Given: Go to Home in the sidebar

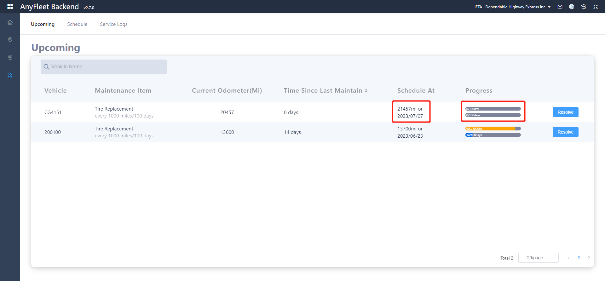Looking at the screenshot, I should coord(10,22).
